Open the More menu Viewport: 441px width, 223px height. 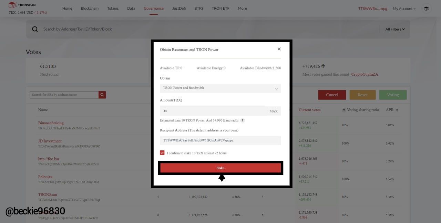coord(242,8)
